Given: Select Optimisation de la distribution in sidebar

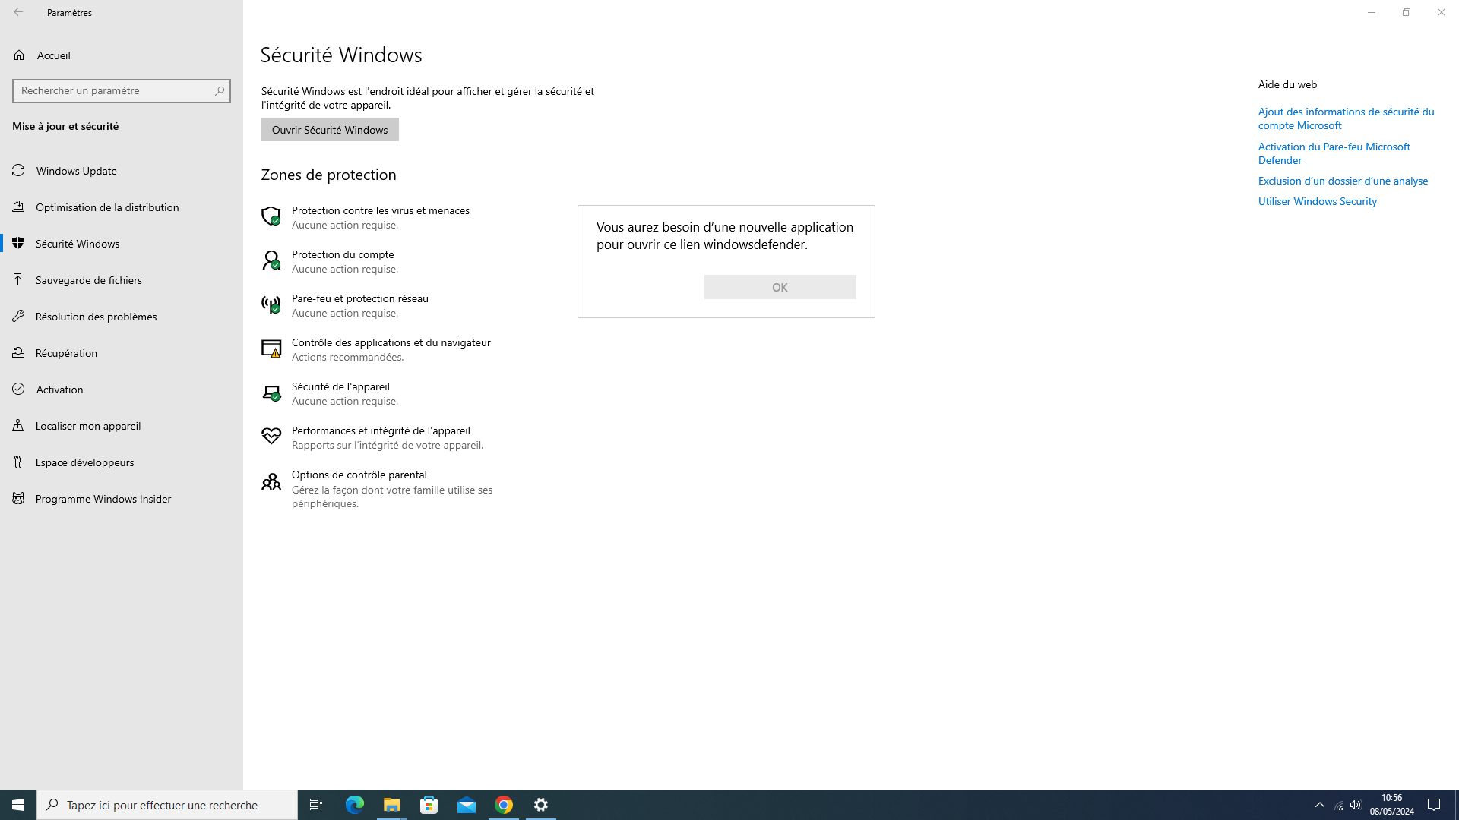Looking at the screenshot, I should [x=122, y=207].
